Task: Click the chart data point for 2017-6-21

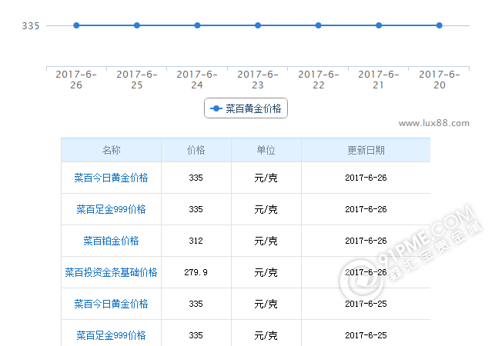Action: point(379,25)
